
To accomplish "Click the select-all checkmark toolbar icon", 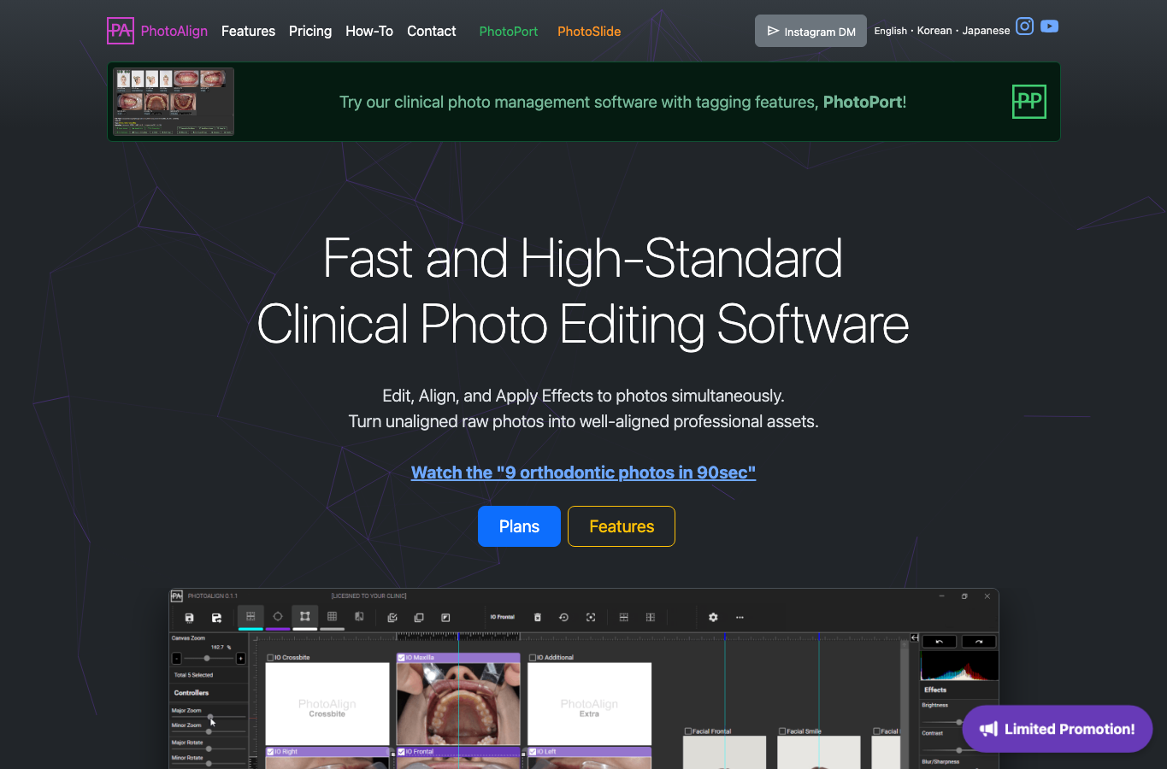I will tap(392, 618).
